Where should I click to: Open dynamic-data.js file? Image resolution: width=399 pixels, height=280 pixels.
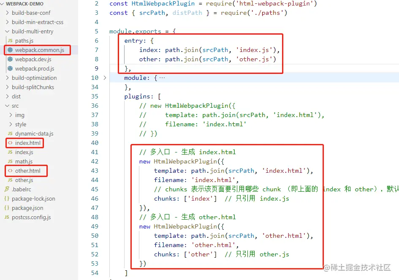tap(34, 133)
